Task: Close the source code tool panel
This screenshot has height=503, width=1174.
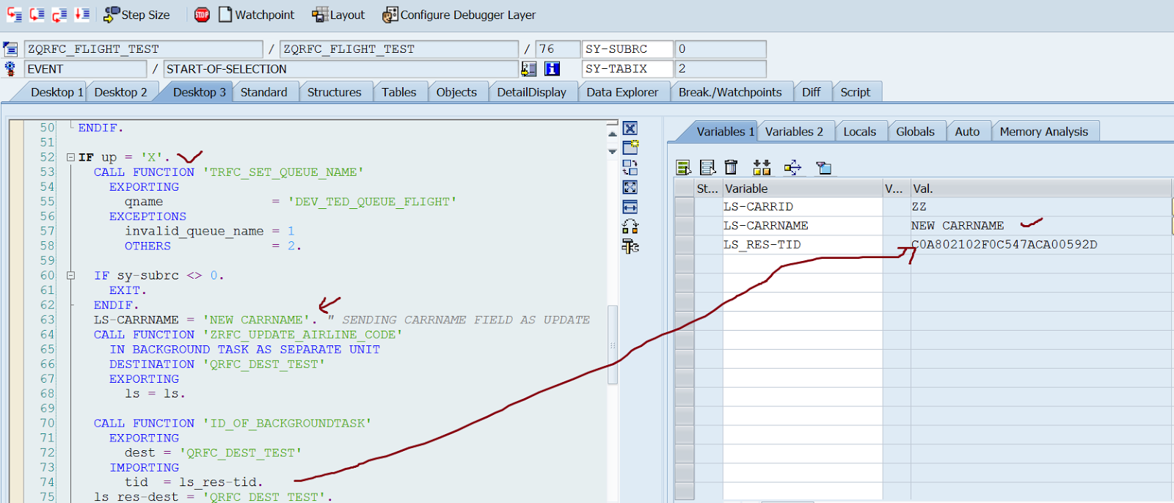Action: (x=630, y=128)
